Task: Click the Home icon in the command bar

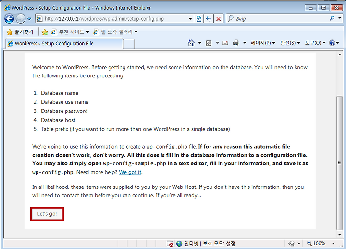Action: pyautogui.click(x=191, y=43)
